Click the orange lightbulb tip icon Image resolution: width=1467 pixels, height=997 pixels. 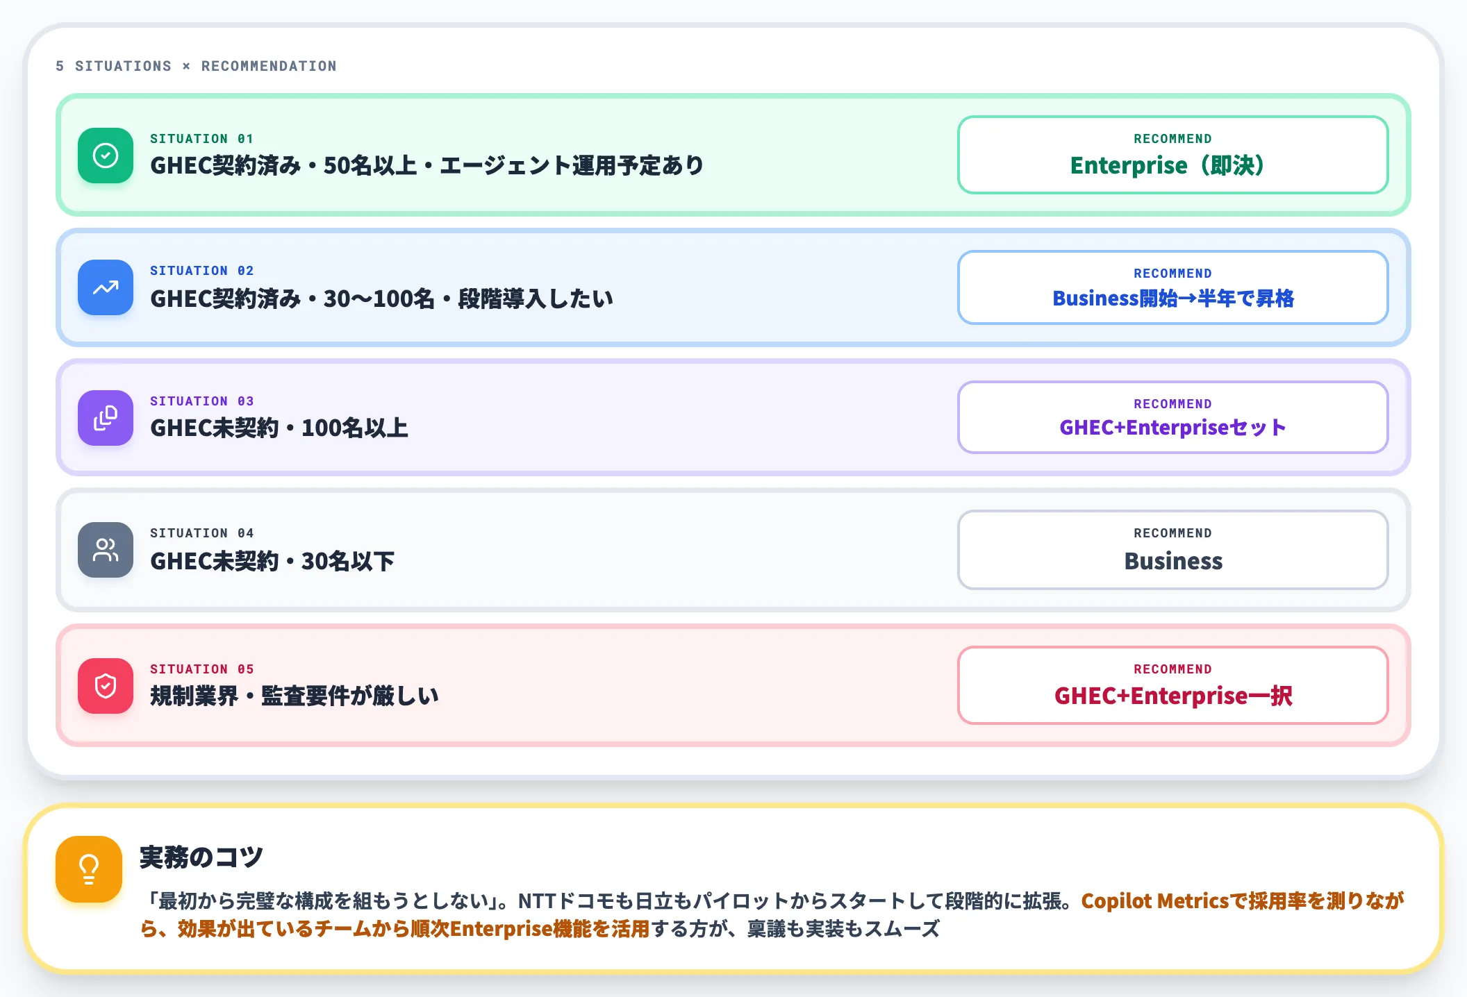coord(89,869)
